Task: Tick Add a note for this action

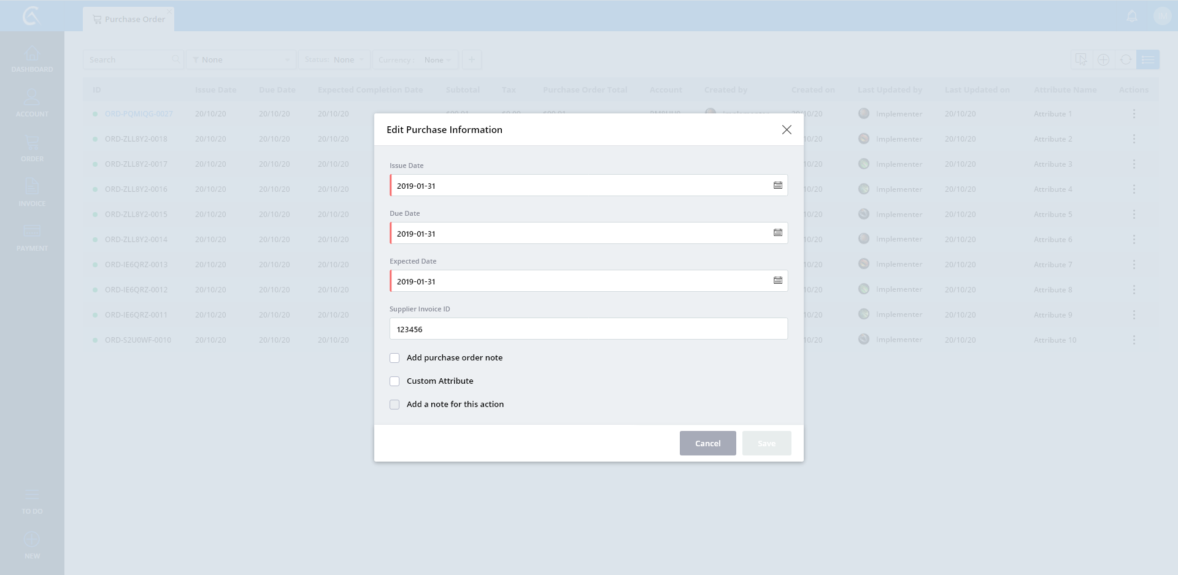Action: point(395,405)
